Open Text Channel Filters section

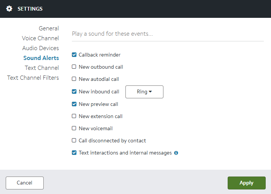pos(33,78)
